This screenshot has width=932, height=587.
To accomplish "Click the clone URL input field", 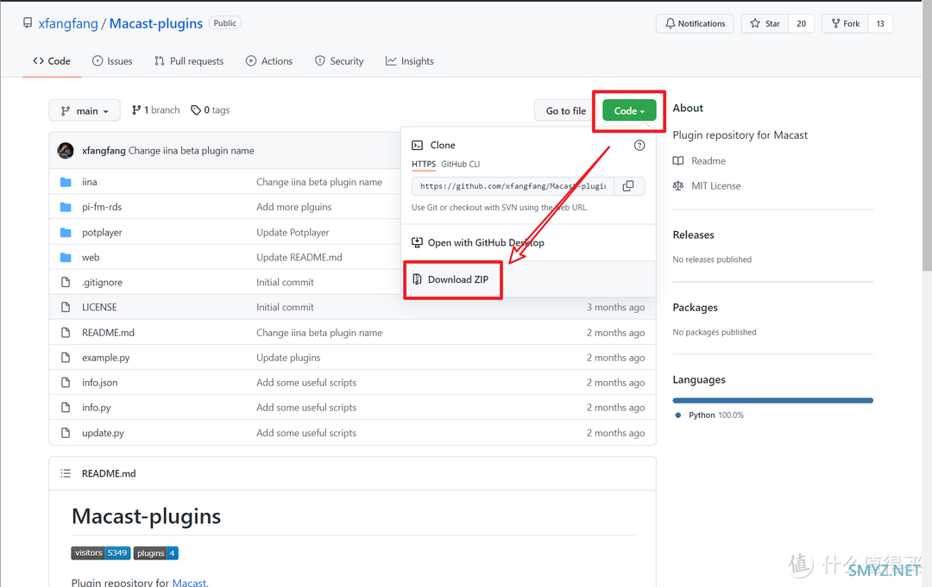I will [513, 186].
